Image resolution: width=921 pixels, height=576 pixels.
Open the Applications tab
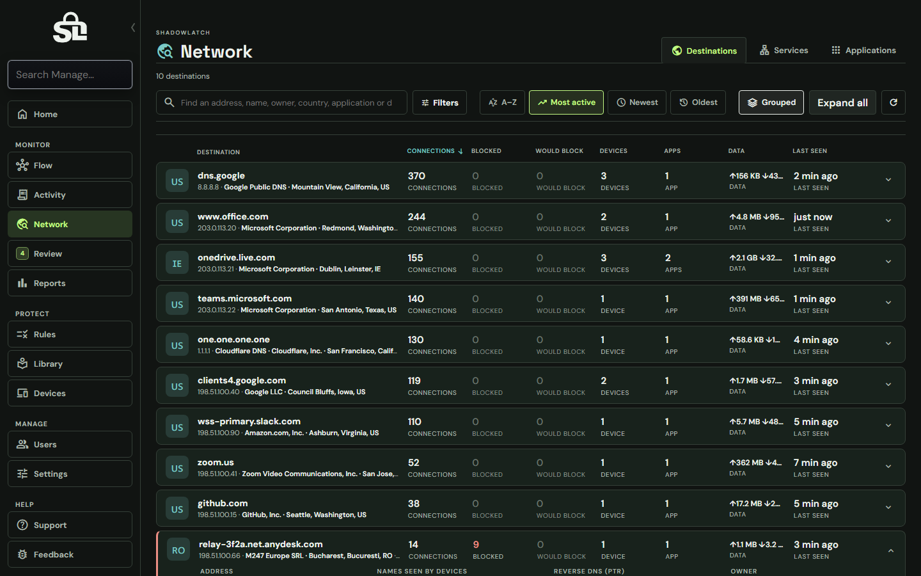coord(863,50)
